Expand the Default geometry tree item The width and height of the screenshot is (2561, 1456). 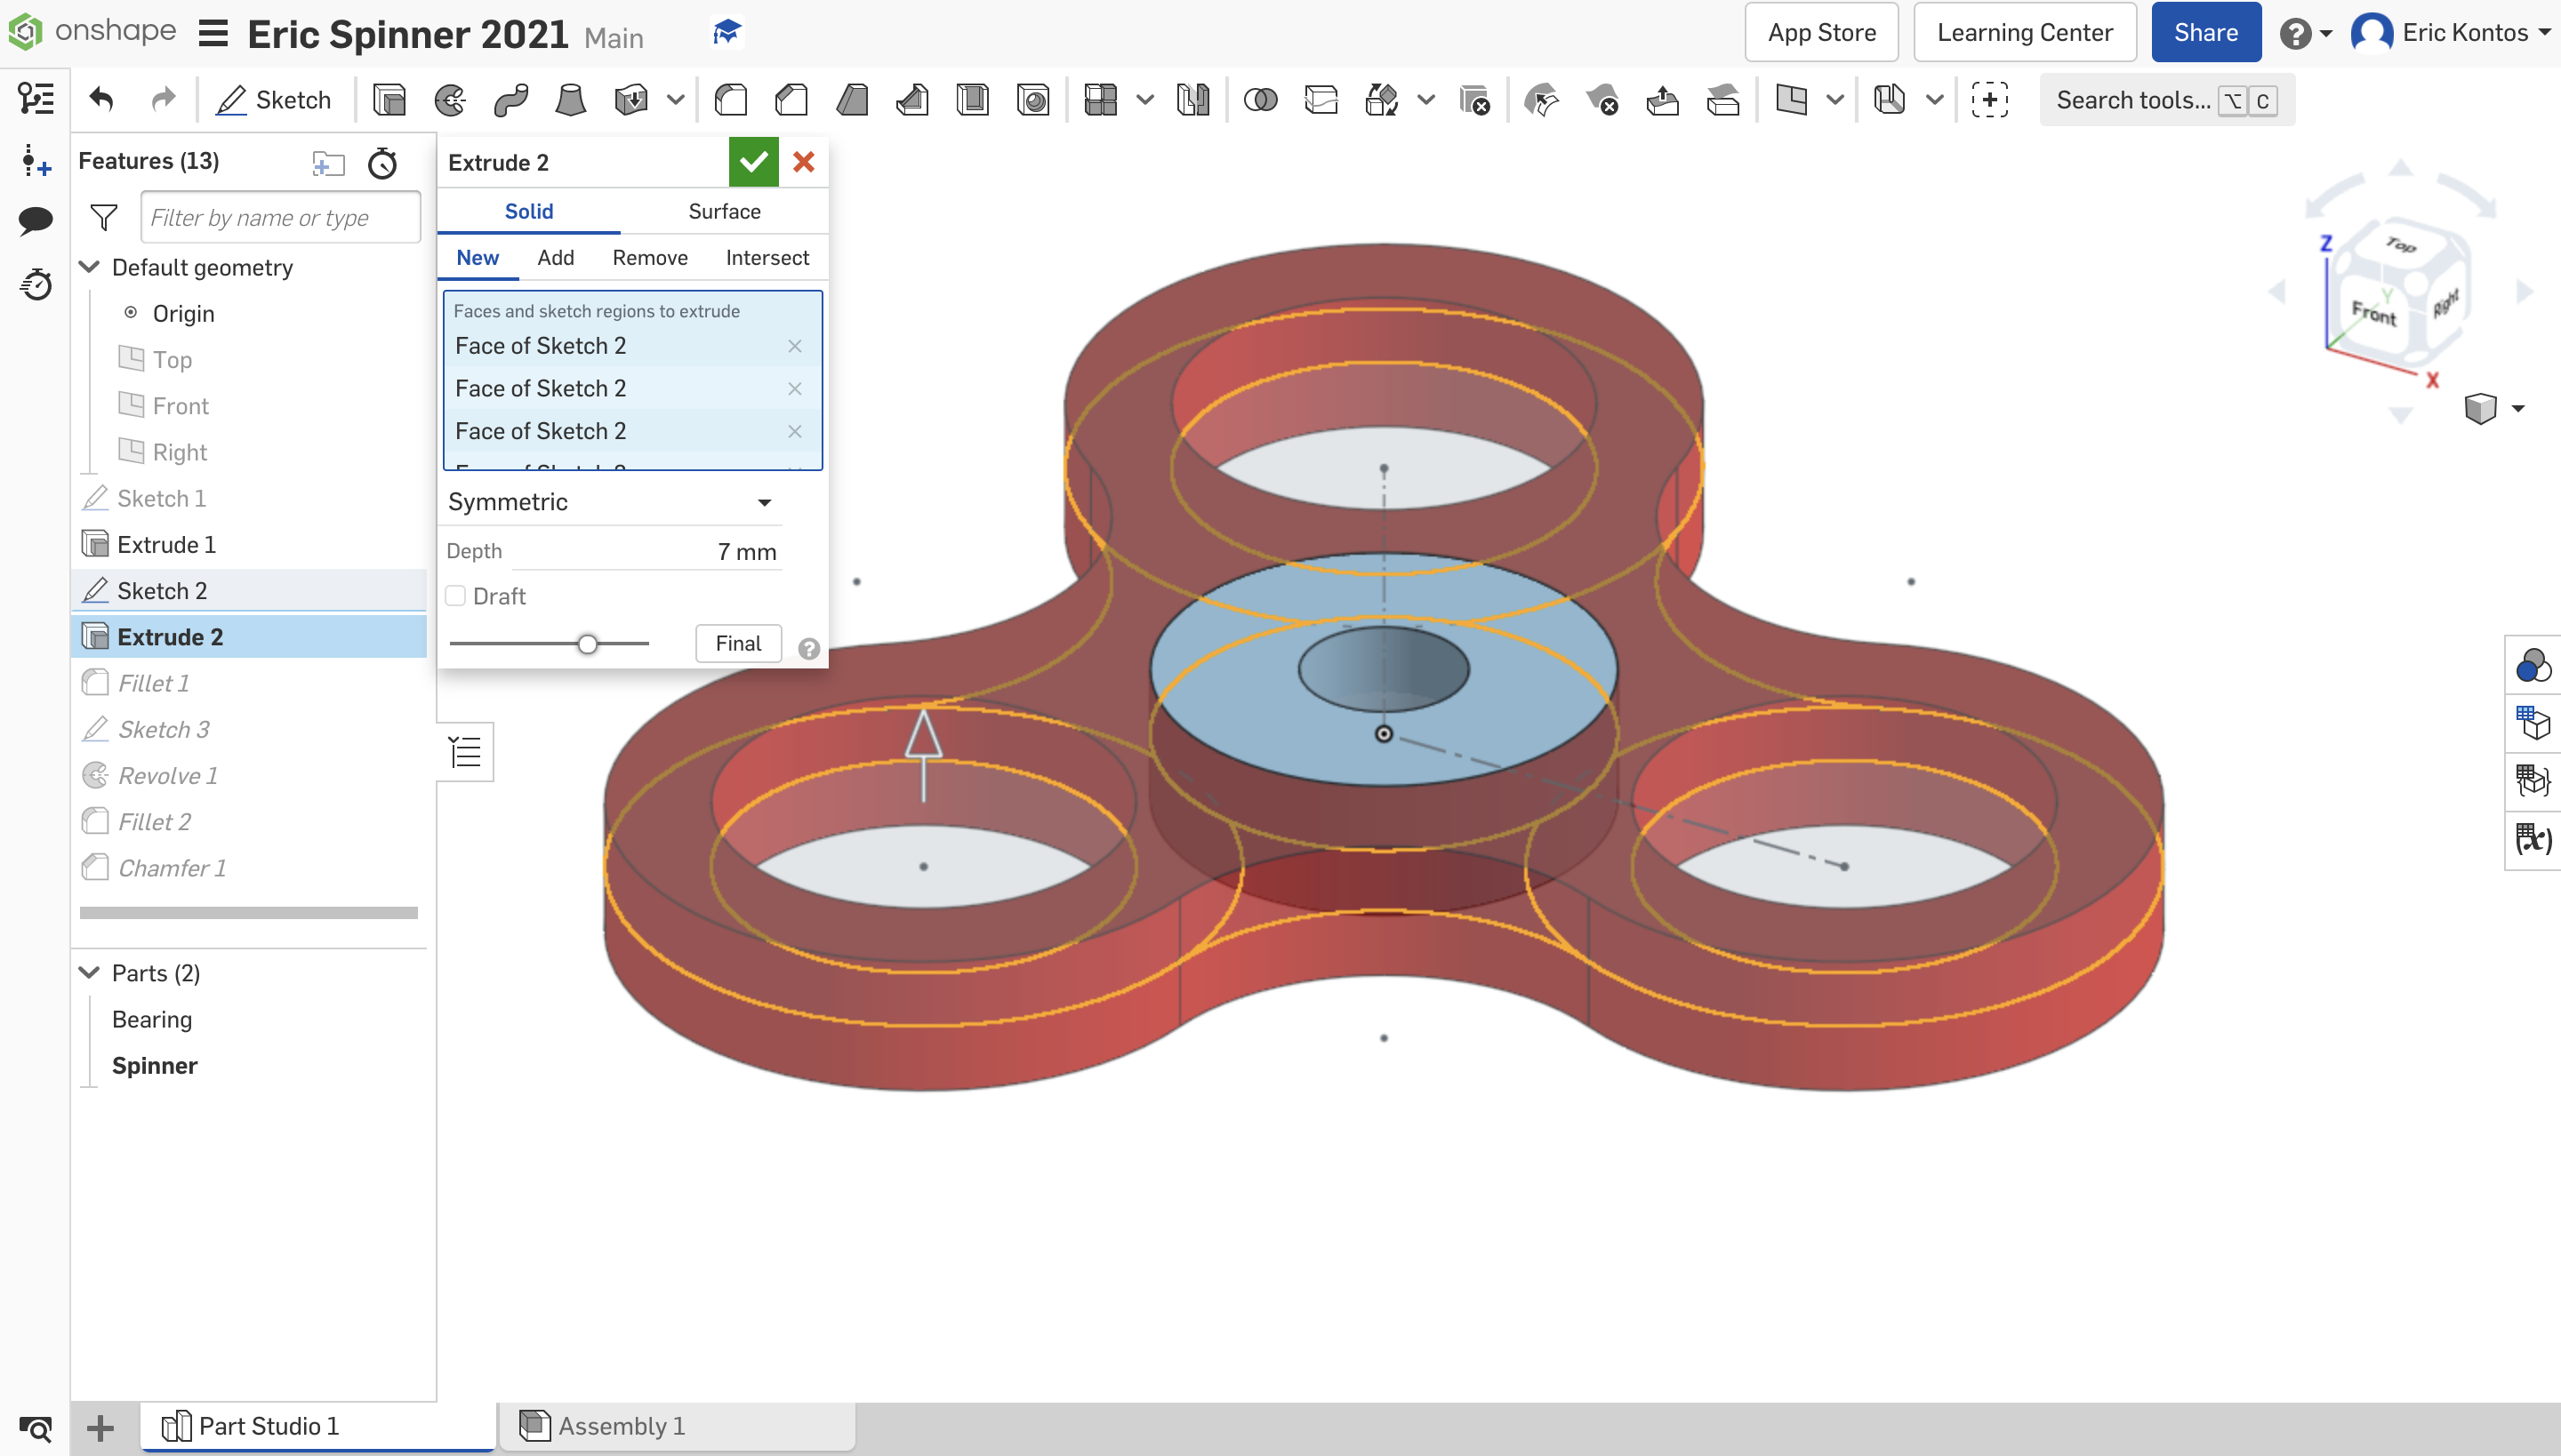pyautogui.click(x=90, y=266)
